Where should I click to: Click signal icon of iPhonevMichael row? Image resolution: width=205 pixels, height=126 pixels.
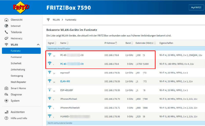(x=49, y=98)
